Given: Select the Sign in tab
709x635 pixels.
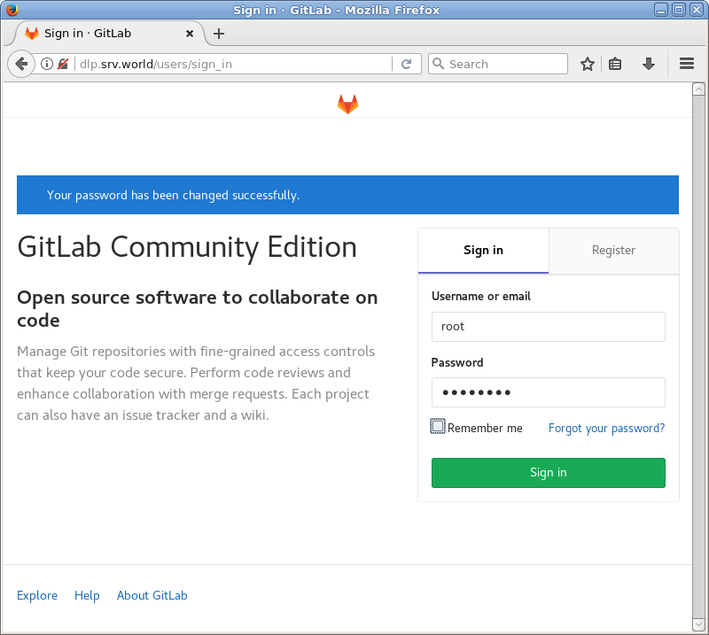Looking at the screenshot, I should (483, 251).
